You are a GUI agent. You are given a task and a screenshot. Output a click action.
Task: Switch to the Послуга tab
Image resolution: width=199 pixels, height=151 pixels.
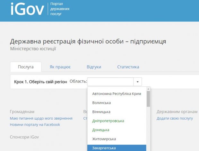[26, 67]
